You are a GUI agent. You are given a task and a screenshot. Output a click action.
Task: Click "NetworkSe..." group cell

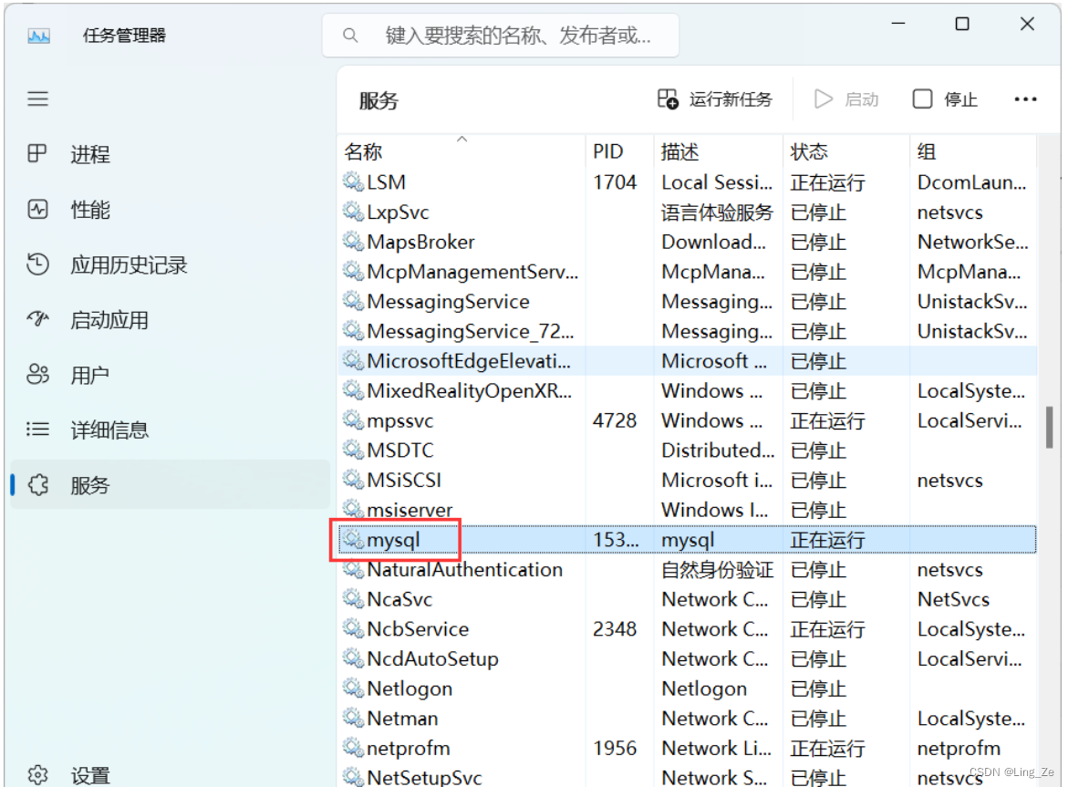pos(972,242)
